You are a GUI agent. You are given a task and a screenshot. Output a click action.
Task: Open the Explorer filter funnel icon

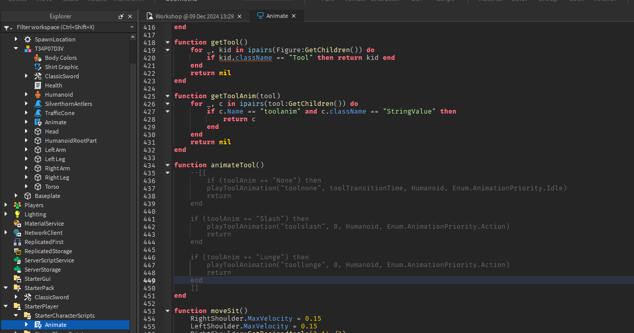pos(7,27)
